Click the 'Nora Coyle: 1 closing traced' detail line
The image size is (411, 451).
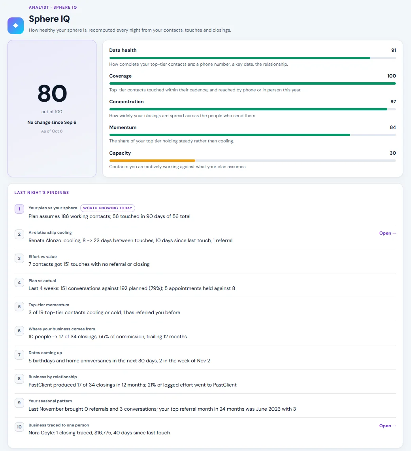tap(99, 433)
